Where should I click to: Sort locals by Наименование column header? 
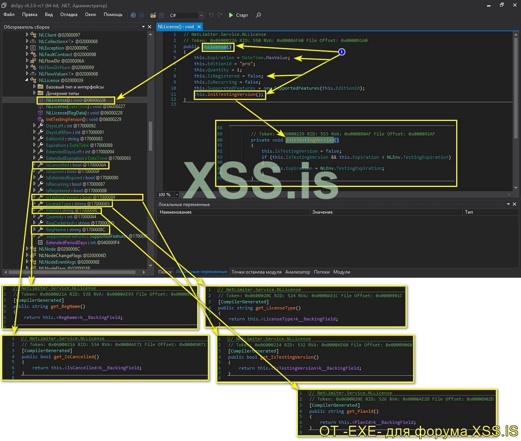(233, 212)
